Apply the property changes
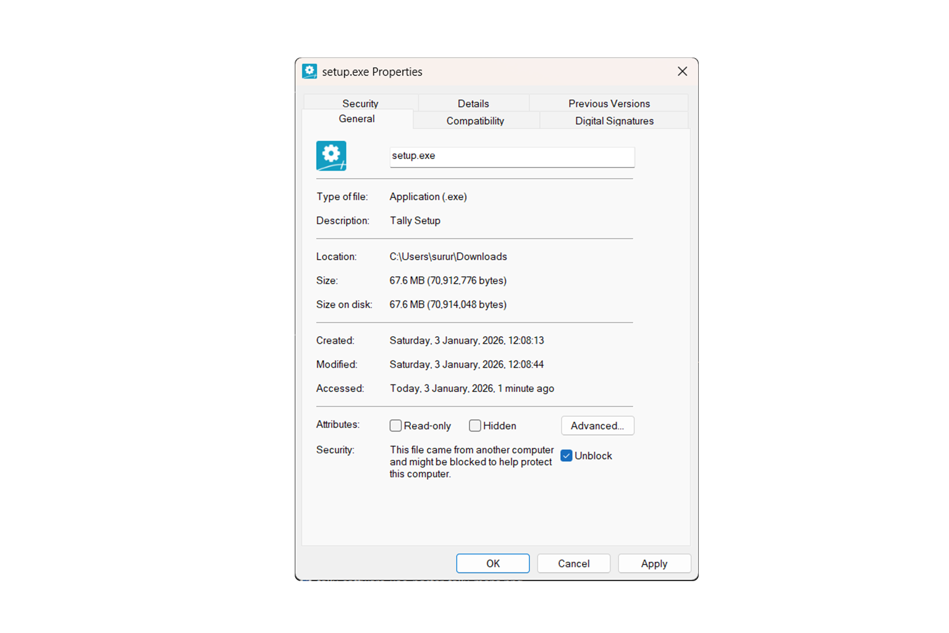Image resolution: width=949 pixels, height=633 pixels. [654, 564]
